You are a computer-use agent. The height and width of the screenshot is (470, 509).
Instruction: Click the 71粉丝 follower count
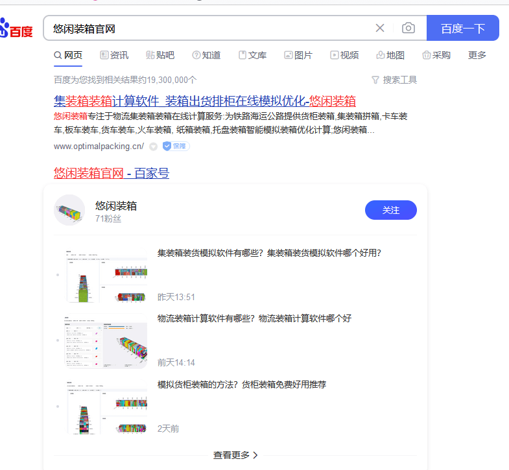[108, 218]
